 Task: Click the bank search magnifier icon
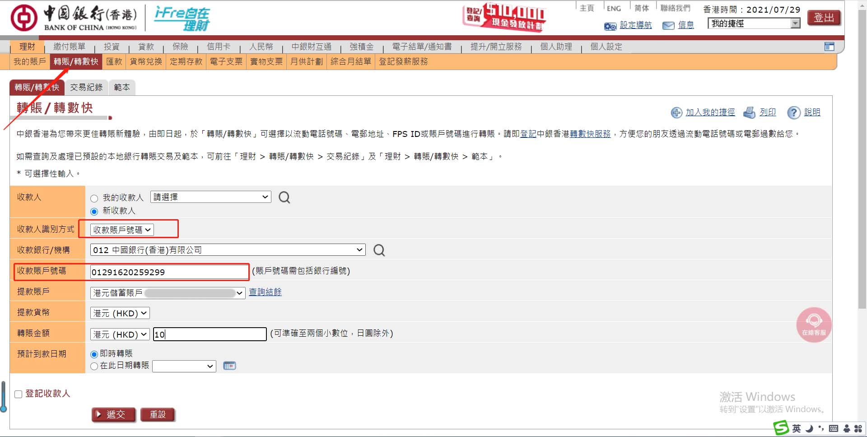pyautogui.click(x=379, y=250)
